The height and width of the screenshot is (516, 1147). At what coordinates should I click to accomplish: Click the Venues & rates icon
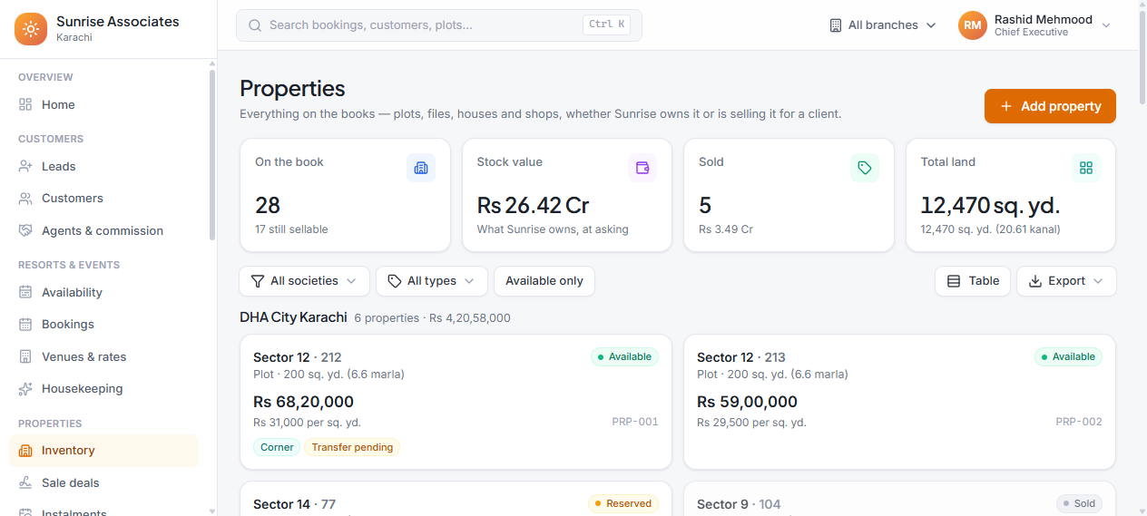click(25, 356)
